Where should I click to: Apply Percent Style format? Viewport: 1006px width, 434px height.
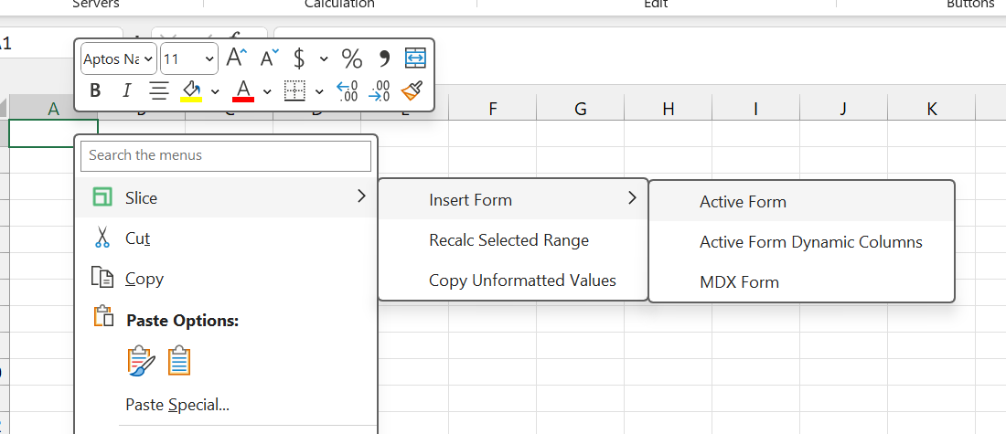[x=351, y=58]
